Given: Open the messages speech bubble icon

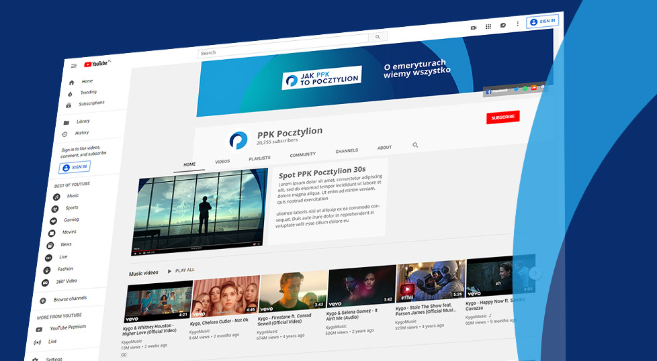Looking at the screenshot, I should point(502,25).
